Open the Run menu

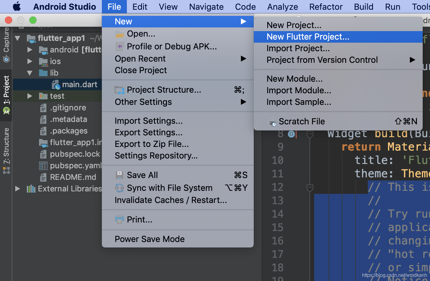pyautogui.click(x=392, y=7)
